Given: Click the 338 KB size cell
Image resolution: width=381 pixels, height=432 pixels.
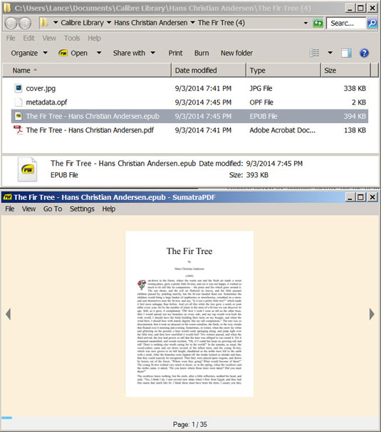Looking at the screenshot, I should (355, 88).
